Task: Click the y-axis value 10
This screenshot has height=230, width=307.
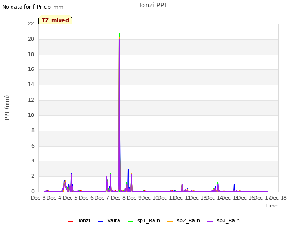Action: 31,115
